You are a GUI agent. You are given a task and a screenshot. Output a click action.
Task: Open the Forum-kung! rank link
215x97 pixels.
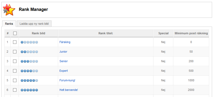pyautogui.click(x=67, y=81)
